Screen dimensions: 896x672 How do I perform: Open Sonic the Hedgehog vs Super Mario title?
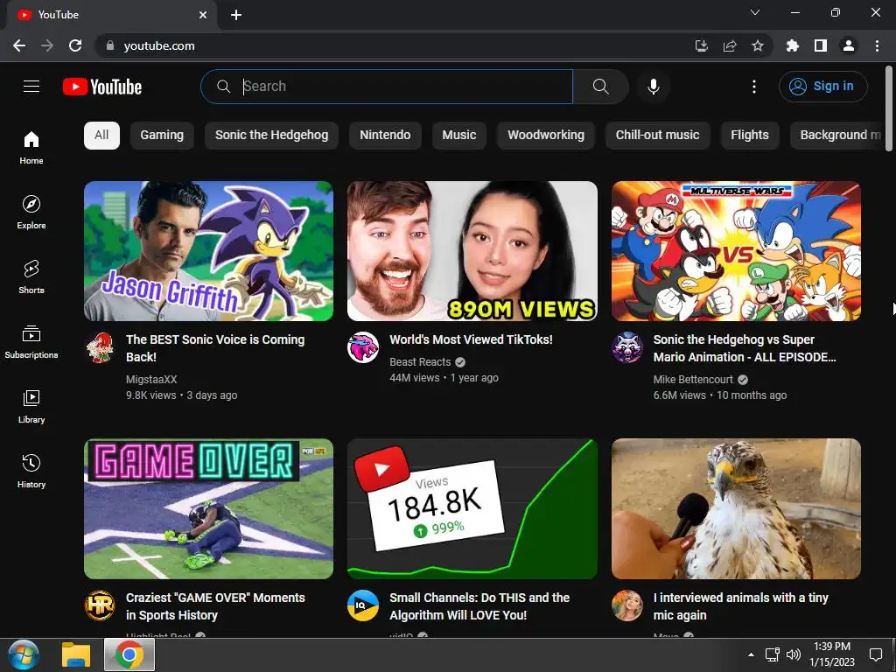745,348
